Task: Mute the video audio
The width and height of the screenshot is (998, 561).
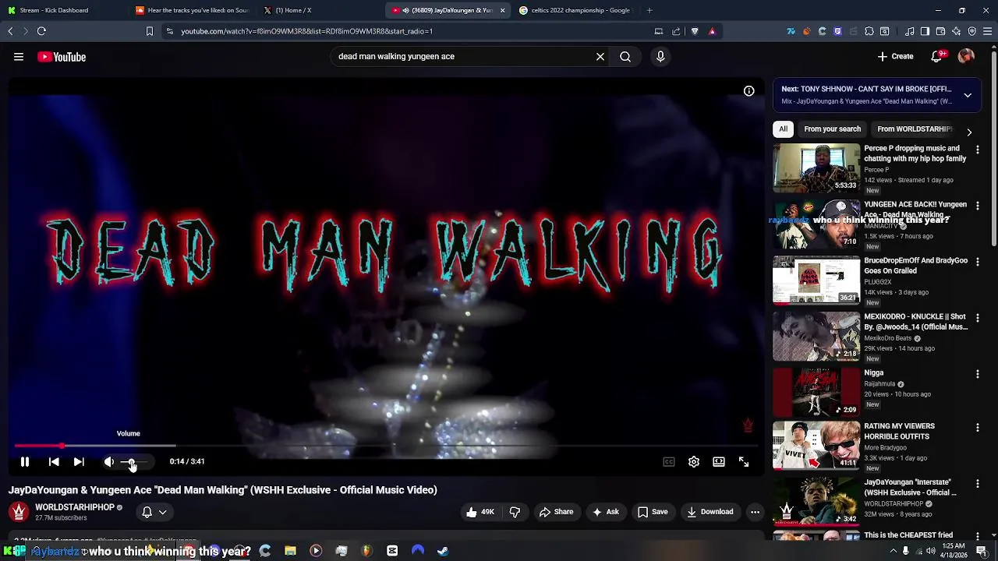Action: [x=109, y=462]
